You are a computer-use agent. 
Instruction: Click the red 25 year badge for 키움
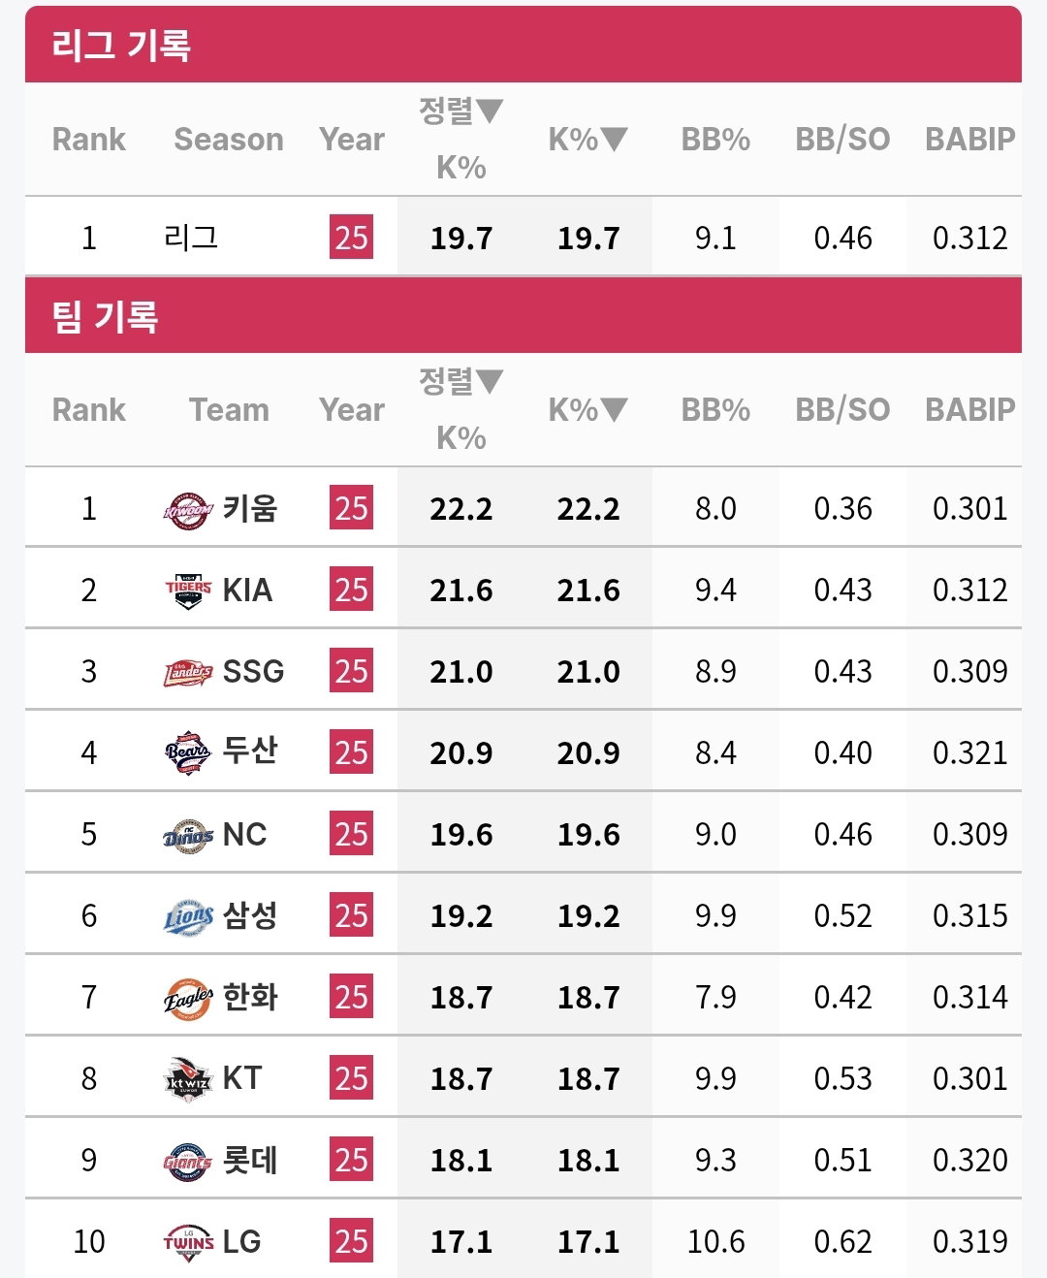coord(351,508)
